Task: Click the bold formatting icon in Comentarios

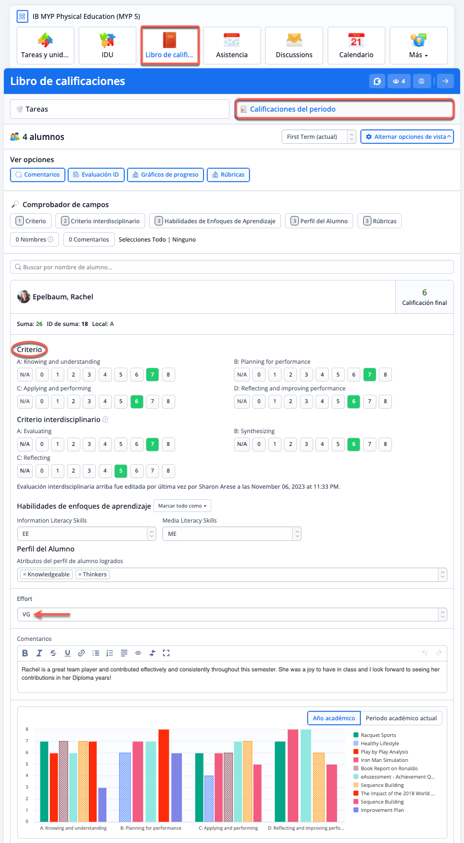Action: [26, 653]
